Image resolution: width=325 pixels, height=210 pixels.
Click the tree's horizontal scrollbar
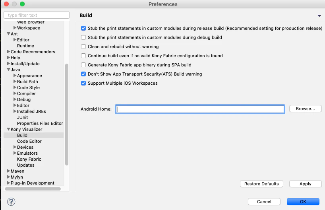(x=33, y=189)
